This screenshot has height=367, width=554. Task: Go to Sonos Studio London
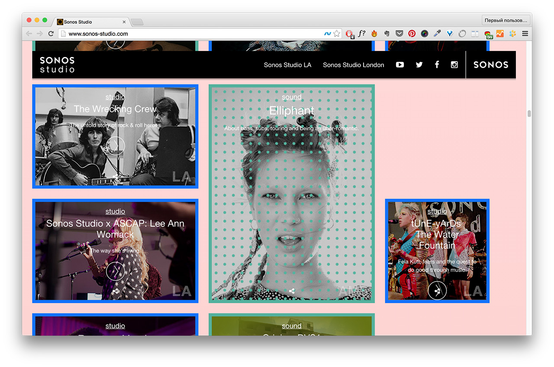click(x=354, y=65)
